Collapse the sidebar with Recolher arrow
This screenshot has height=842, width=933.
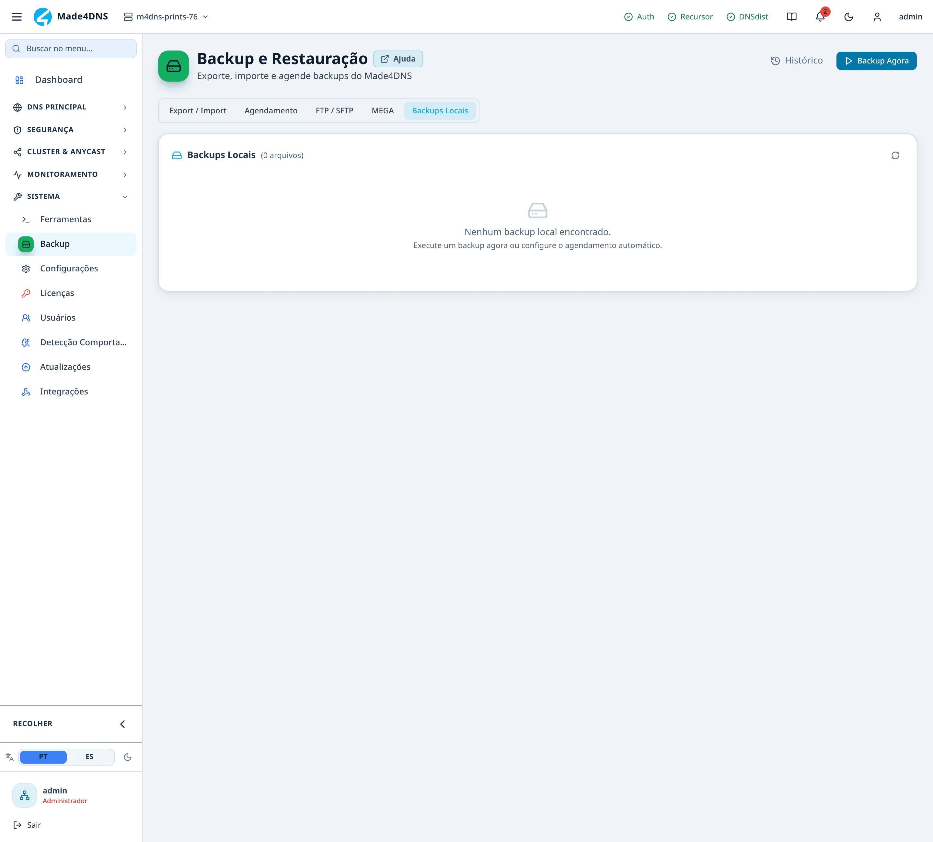pyautogui.click(x=123, y=724)
